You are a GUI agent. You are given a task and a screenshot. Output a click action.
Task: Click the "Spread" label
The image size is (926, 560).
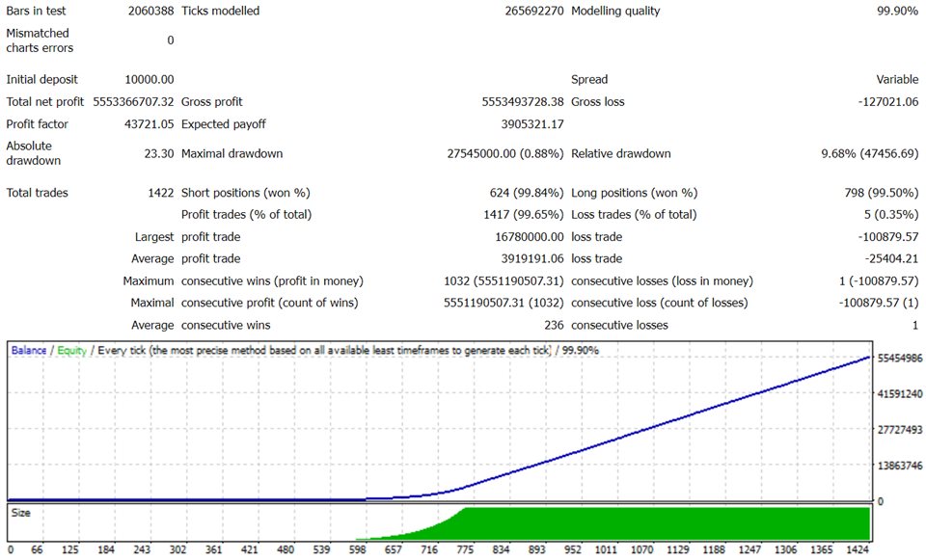pyautogui.click(x=589, y=79)
